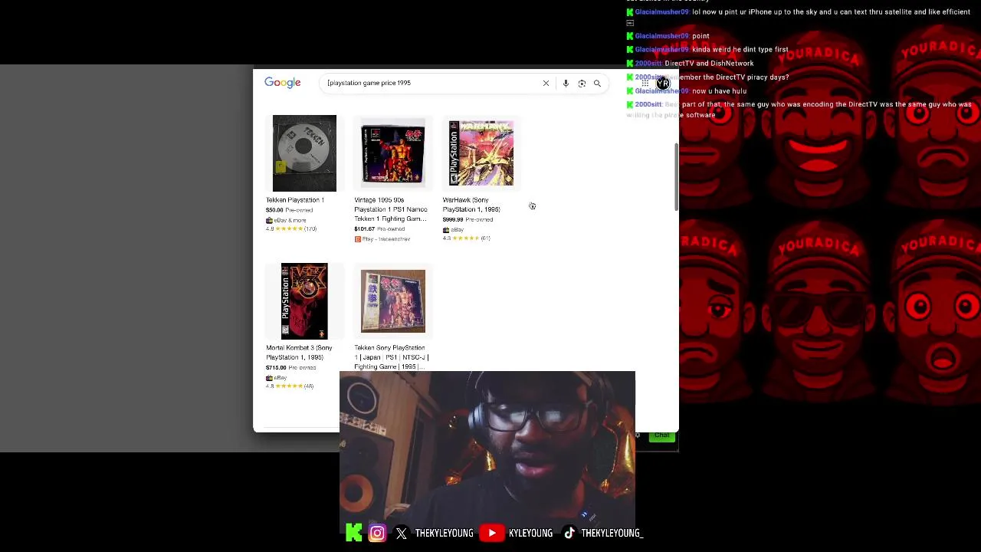The height and width of the screenshot is (552, 981).
Task: Open the Mortal Kombat 3 cover image
Action: pyautogui.click(x=304, y=301)
